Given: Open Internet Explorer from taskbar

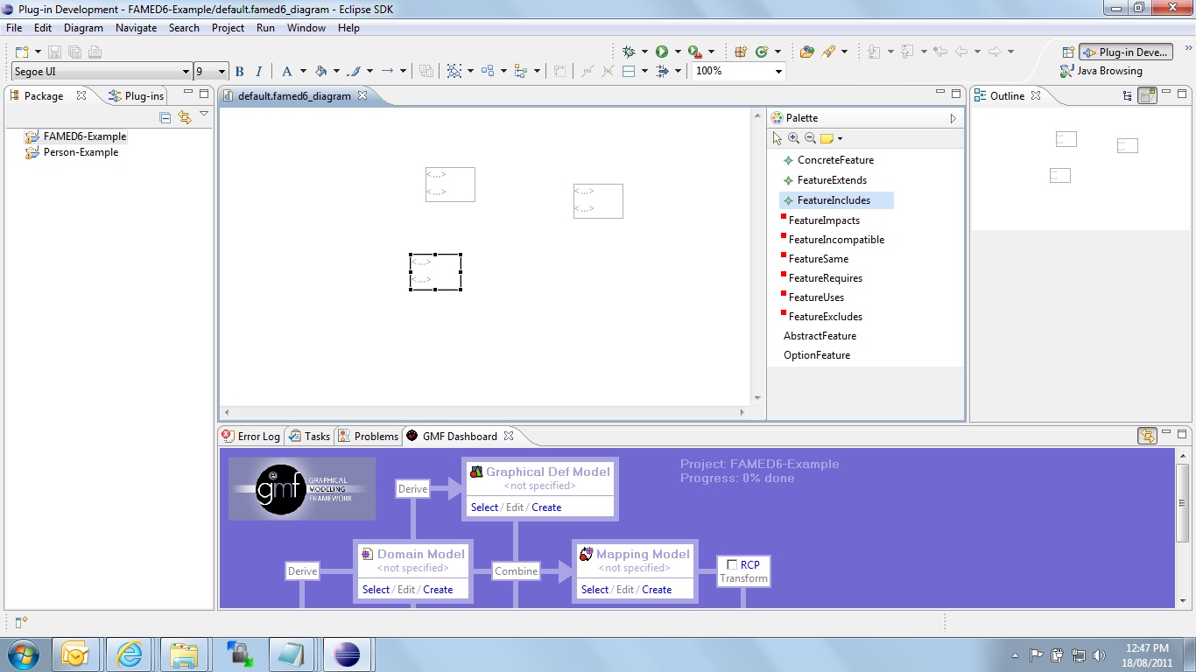Looking at the screenshot, I should pos(130,654).
